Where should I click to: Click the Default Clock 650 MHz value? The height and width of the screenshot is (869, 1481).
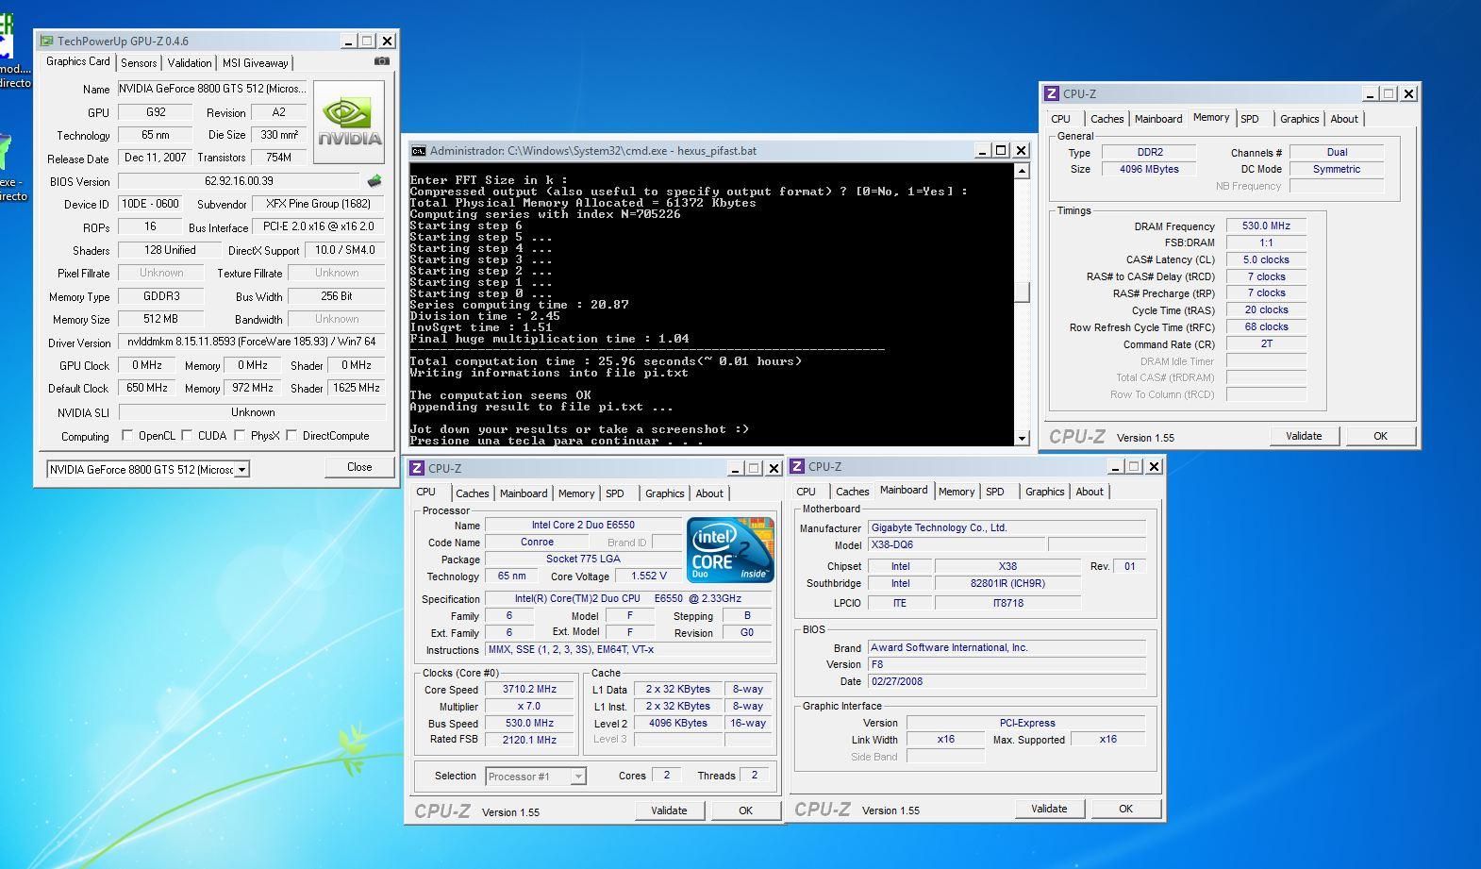[x=147, y=388]
